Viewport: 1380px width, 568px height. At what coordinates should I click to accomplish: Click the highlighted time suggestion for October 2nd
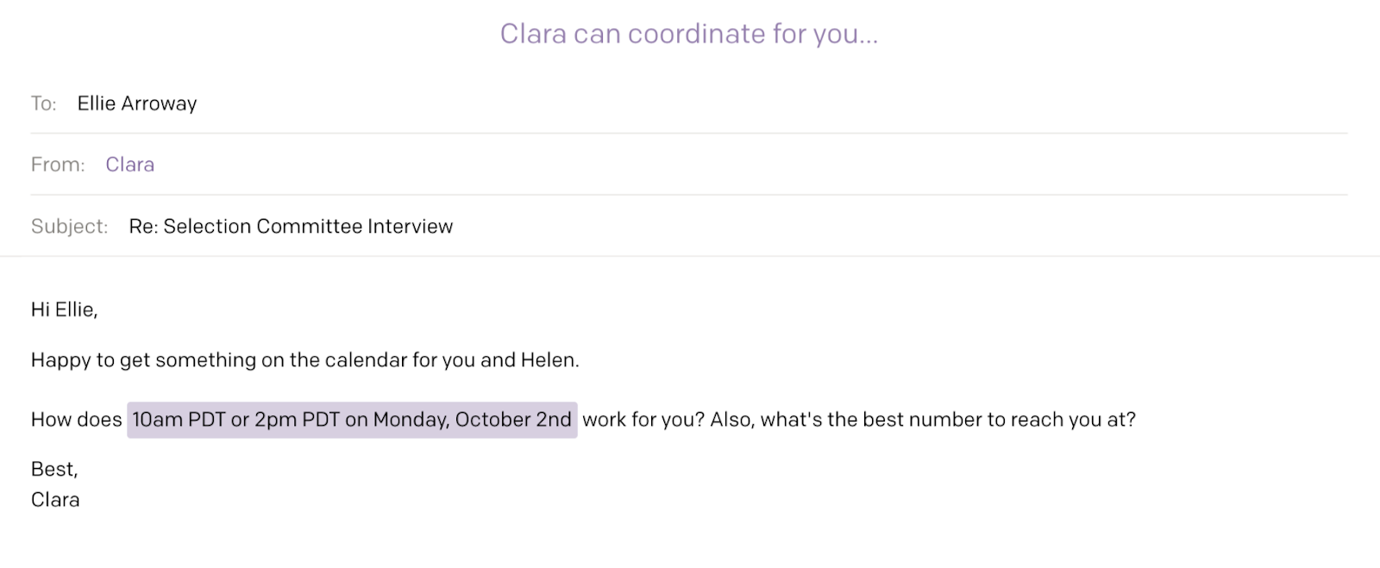(x=352, y=420)
